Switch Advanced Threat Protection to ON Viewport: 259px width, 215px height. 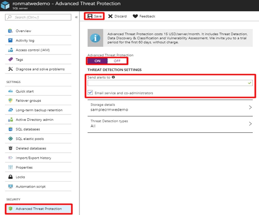tap(97, 61)
